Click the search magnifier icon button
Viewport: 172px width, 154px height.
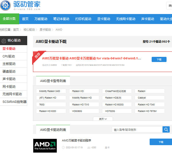pos(166,129)
